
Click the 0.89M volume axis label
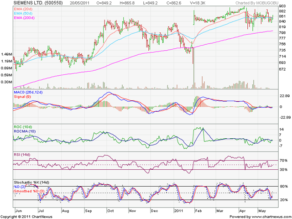[x=6, y=68]
